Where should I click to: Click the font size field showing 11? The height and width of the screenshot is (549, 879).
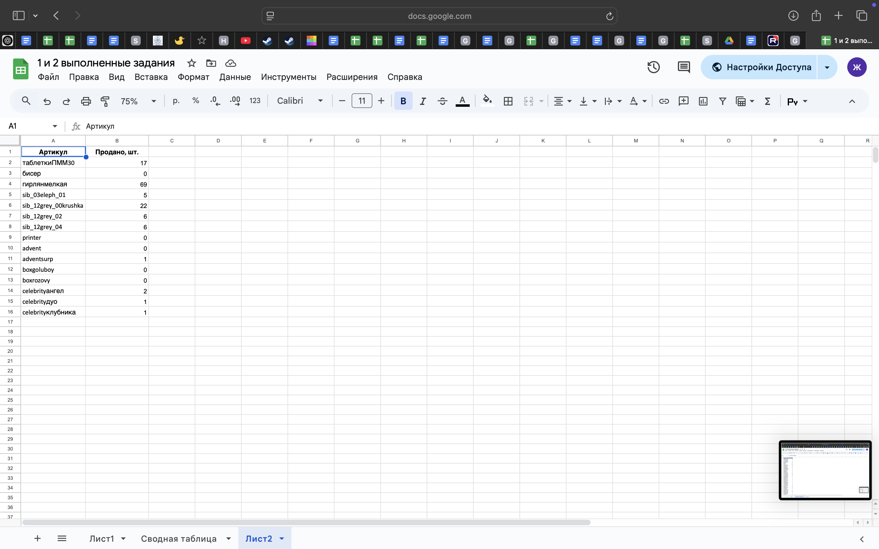pos(362,101)
